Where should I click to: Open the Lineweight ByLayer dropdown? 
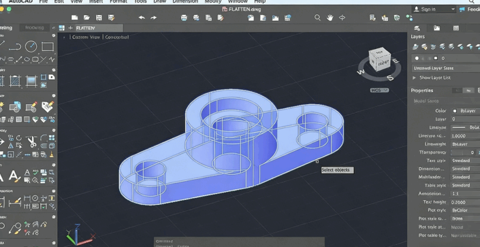pos(465,144)
